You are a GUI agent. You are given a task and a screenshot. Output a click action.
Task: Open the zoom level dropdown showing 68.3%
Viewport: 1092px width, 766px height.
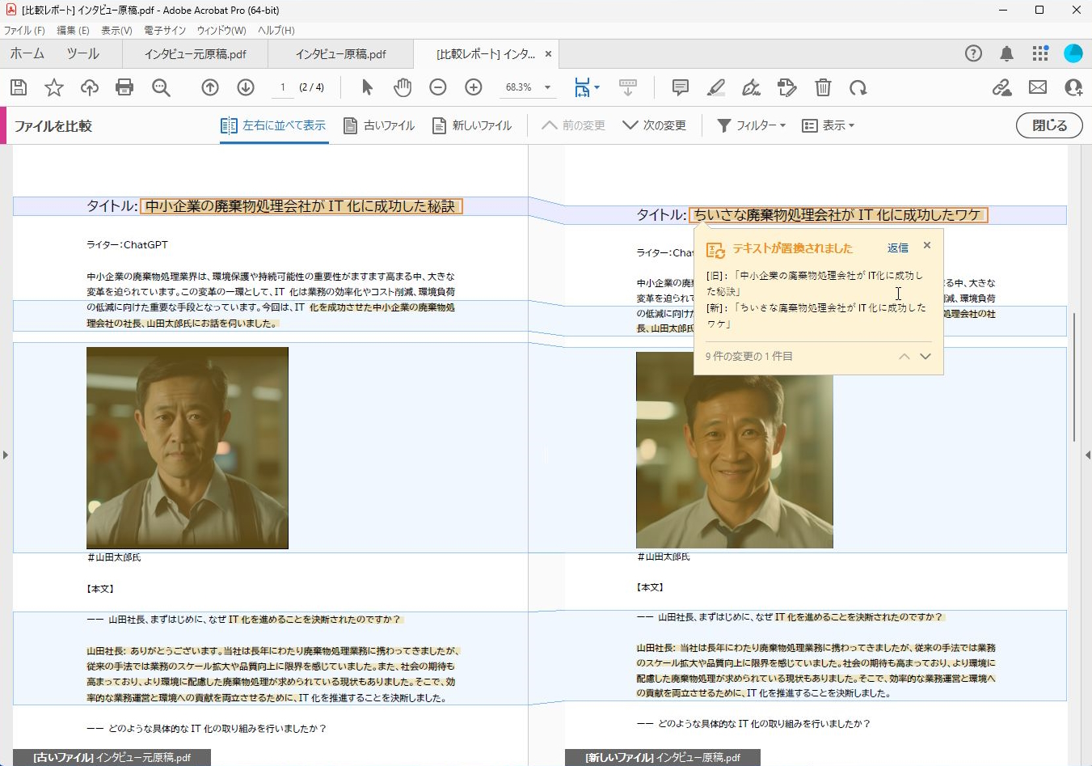pyautogui.click(x=529, y=87)
